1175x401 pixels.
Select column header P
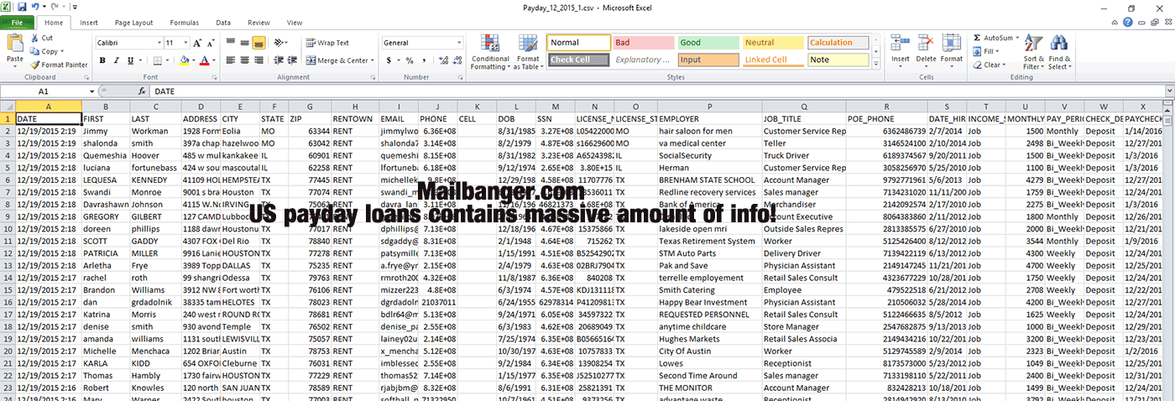coord(709,107)
